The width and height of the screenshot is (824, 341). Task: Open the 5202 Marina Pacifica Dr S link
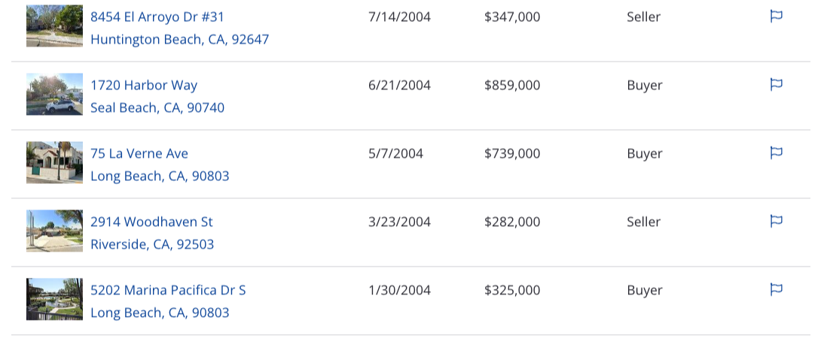168,290
